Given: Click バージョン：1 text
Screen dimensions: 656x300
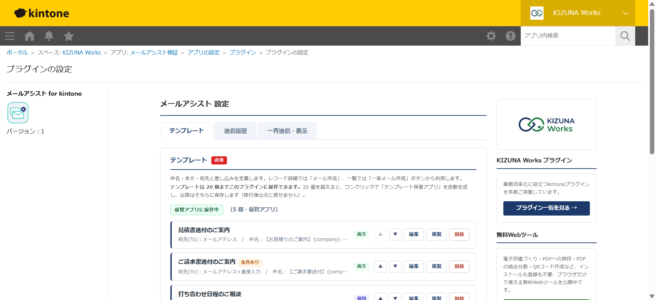Looking at the screenshot, I should [26, 131].
